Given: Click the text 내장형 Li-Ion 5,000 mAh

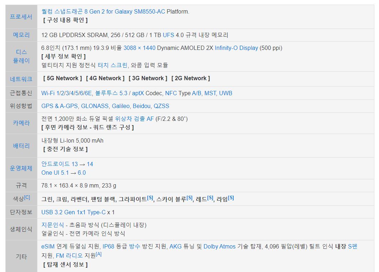Looking at the screenshot, I should (72, 140).
